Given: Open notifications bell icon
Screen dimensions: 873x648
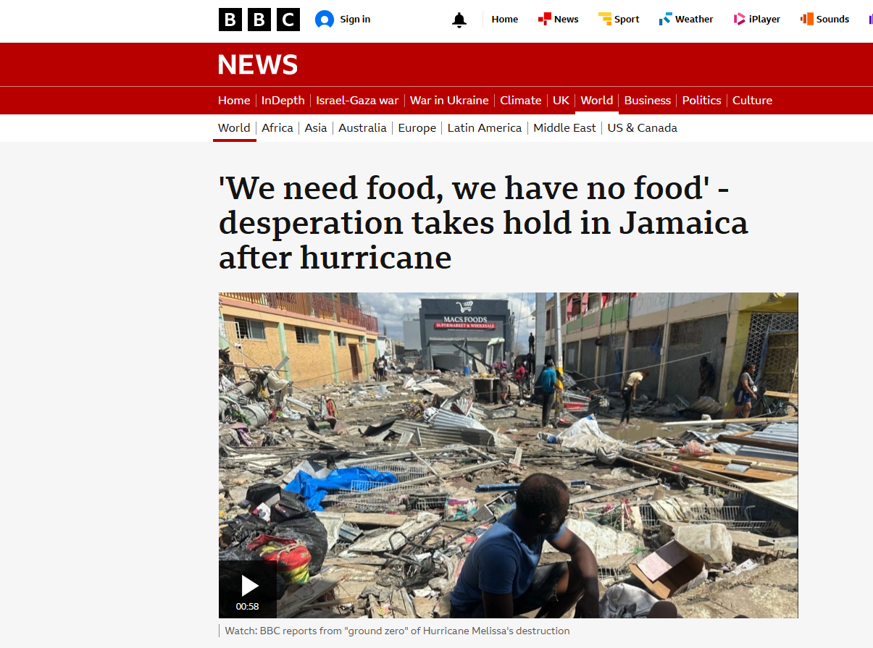Looking at the screenshot, I should (x=459, y=20).
